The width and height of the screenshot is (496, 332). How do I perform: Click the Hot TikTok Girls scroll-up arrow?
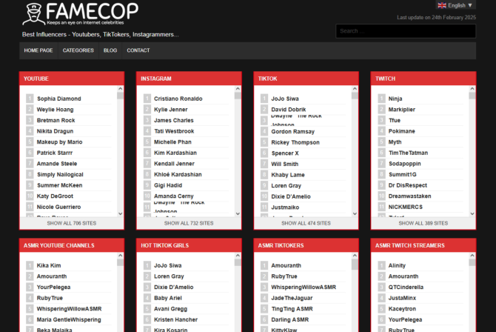click(238, 256)
